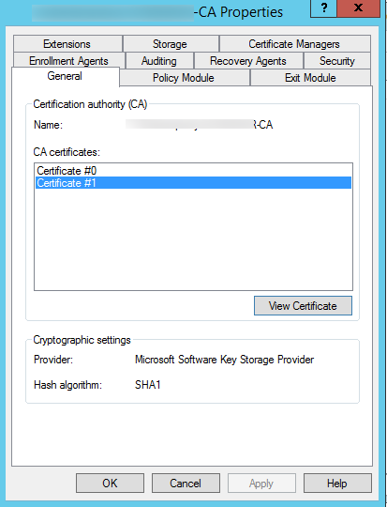This screenshot has width=387, height=507.
Task: Confirm with the OK button
Action: [110, 484]
